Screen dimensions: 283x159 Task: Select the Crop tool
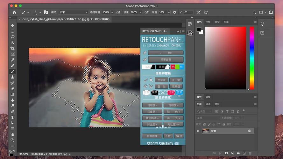point(13,49)
